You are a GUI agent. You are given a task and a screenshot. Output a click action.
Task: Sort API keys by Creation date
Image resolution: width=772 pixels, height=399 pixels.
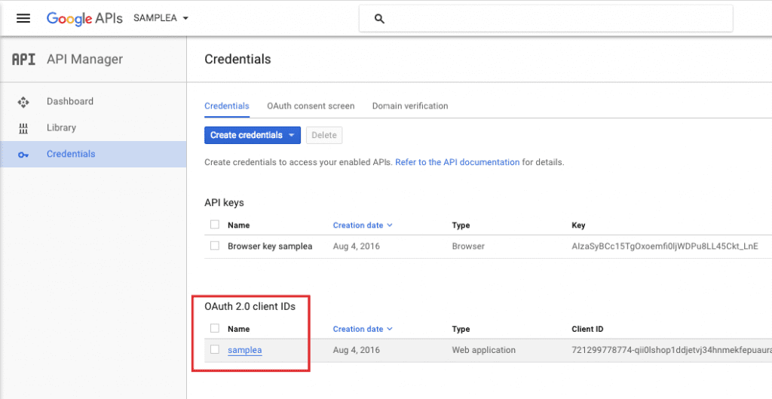tap(363, 225)
